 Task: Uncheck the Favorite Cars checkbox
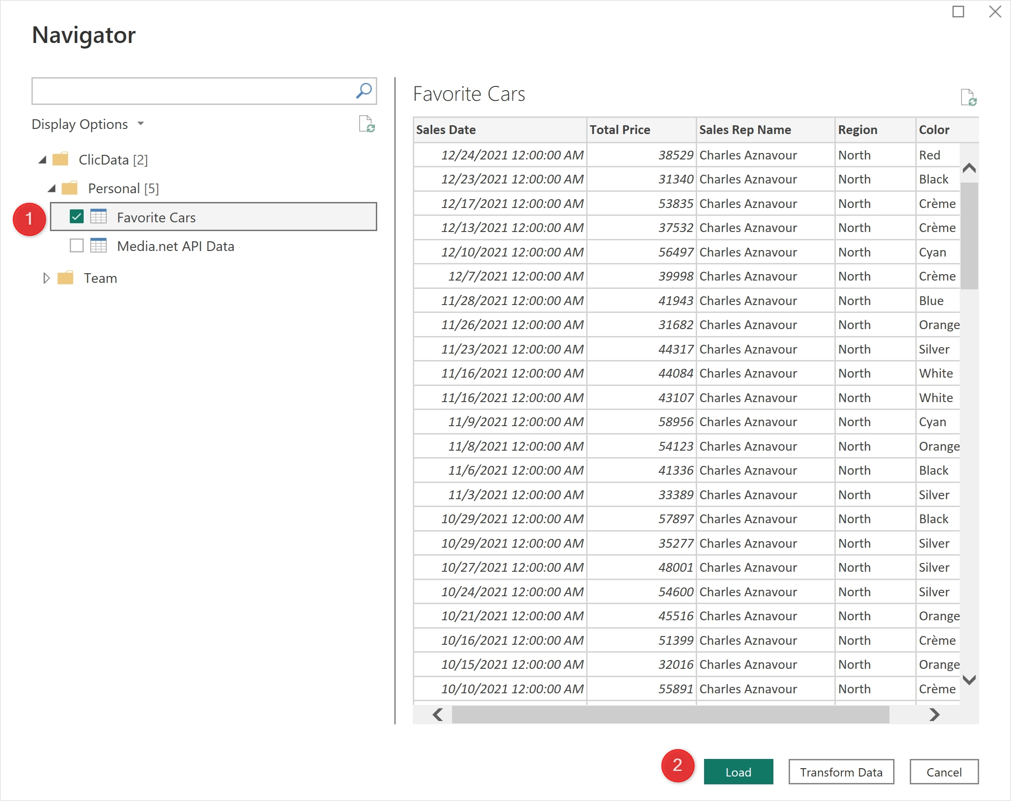pos(76,217)
